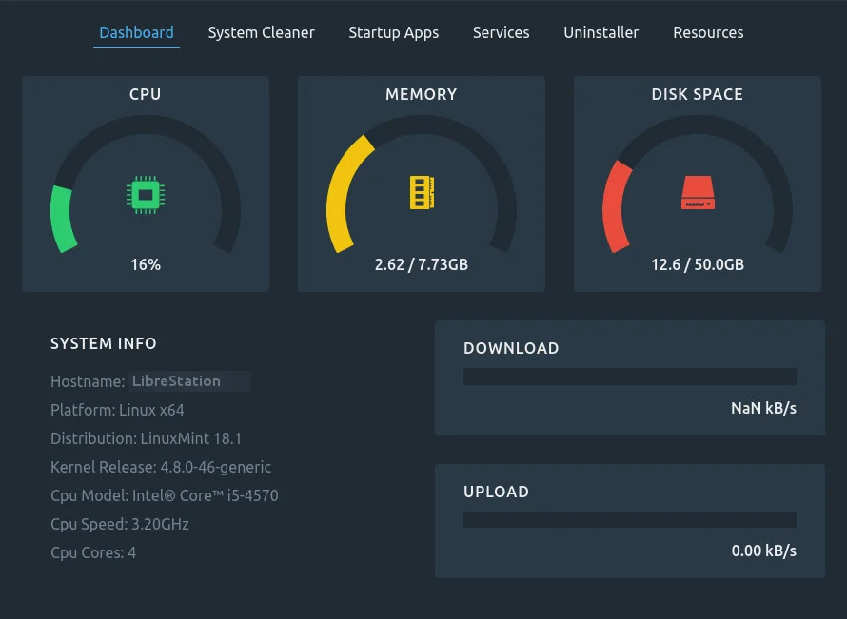Click the red disk space gauge arc
Viewport: 847px width, 619px height.
[615, 208]
